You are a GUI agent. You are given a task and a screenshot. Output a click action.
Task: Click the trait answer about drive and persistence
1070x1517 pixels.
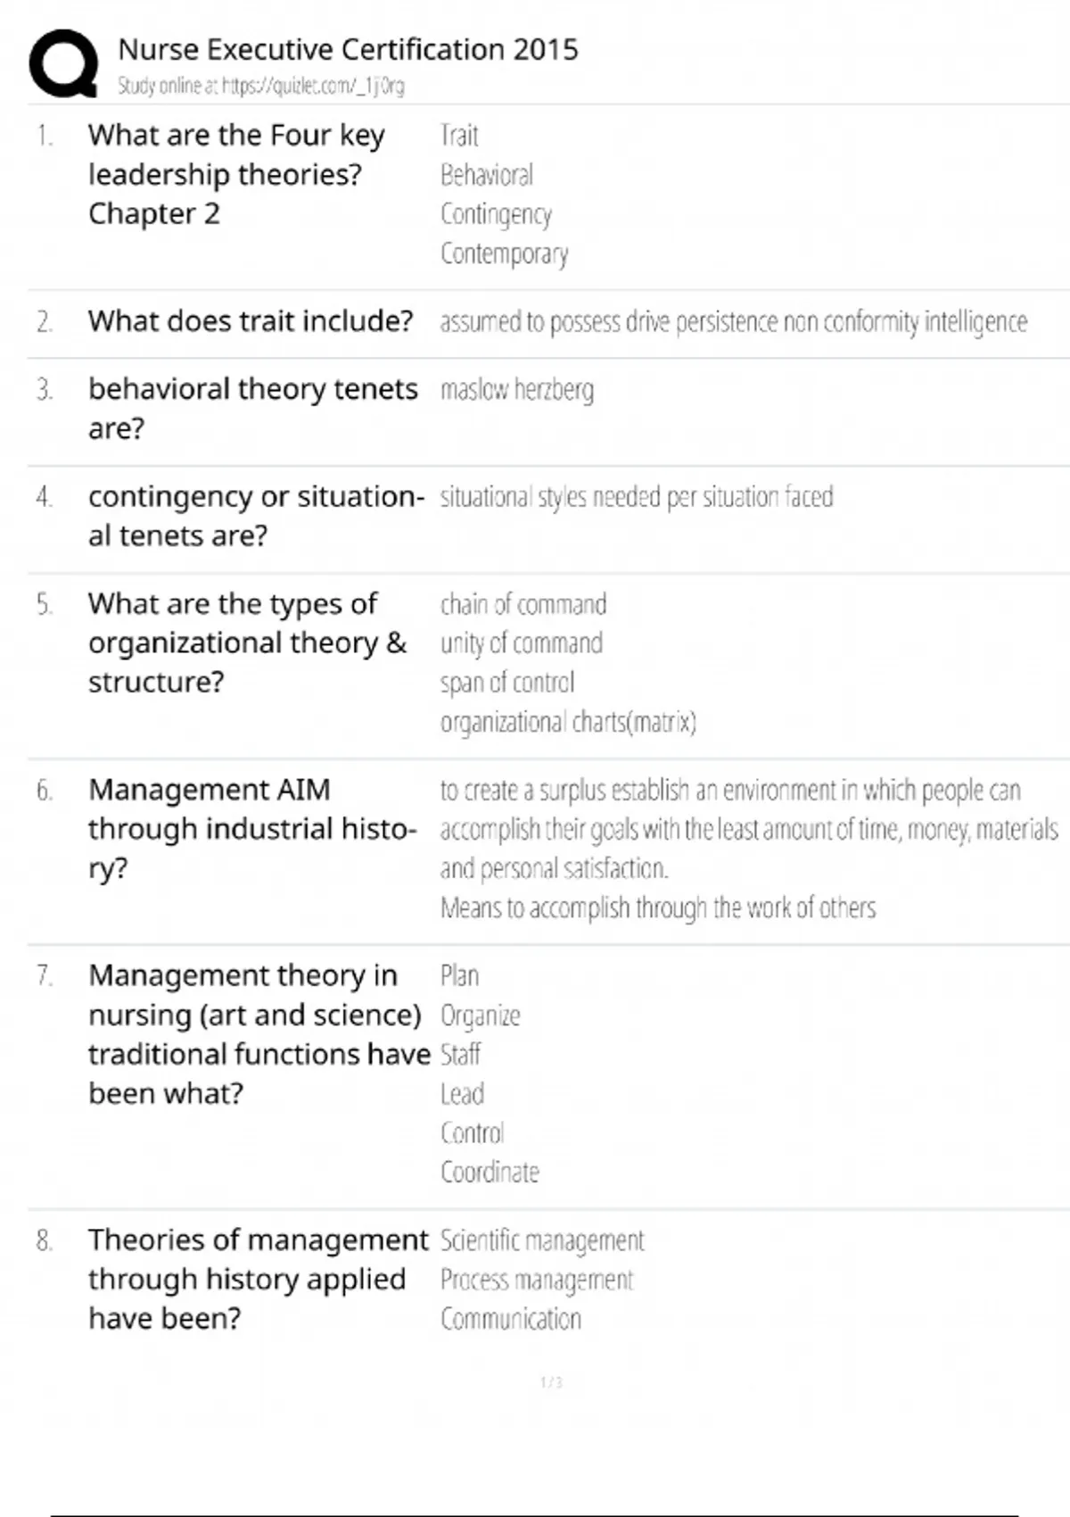click(x=733, y=321)
